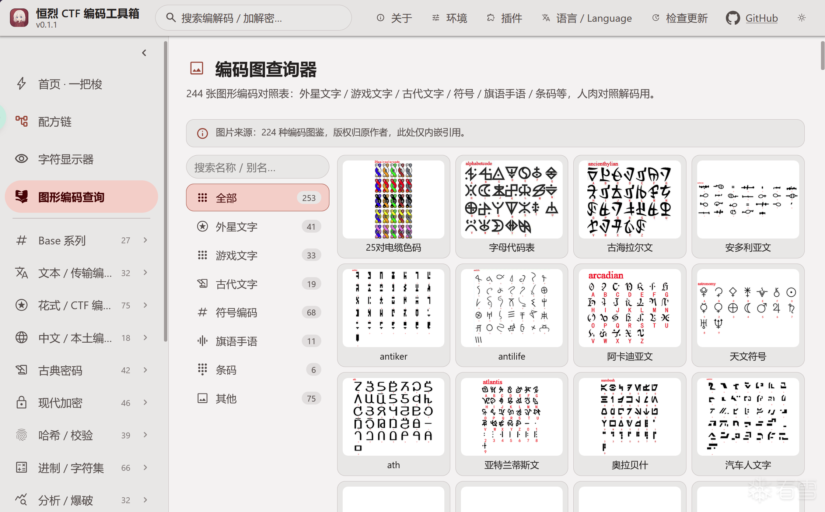Click 检查更新 to check for updates
The image size is (825, 512).
pyautogui.click(x=680, y=18)
